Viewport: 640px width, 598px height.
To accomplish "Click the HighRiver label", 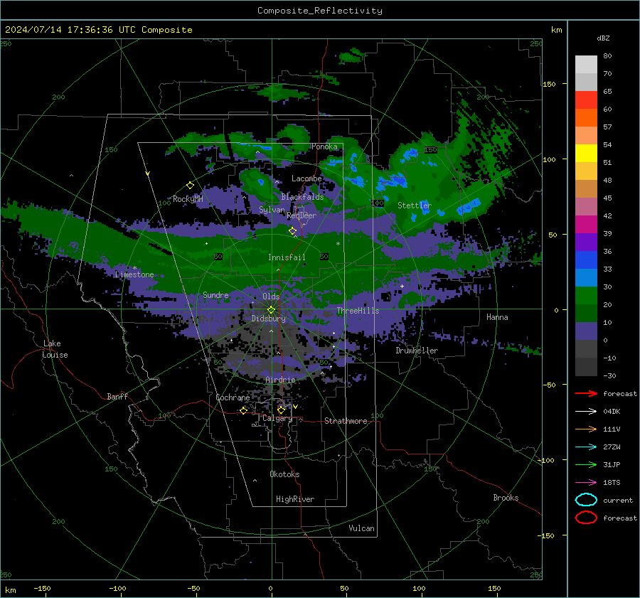I will coord(295,499).
